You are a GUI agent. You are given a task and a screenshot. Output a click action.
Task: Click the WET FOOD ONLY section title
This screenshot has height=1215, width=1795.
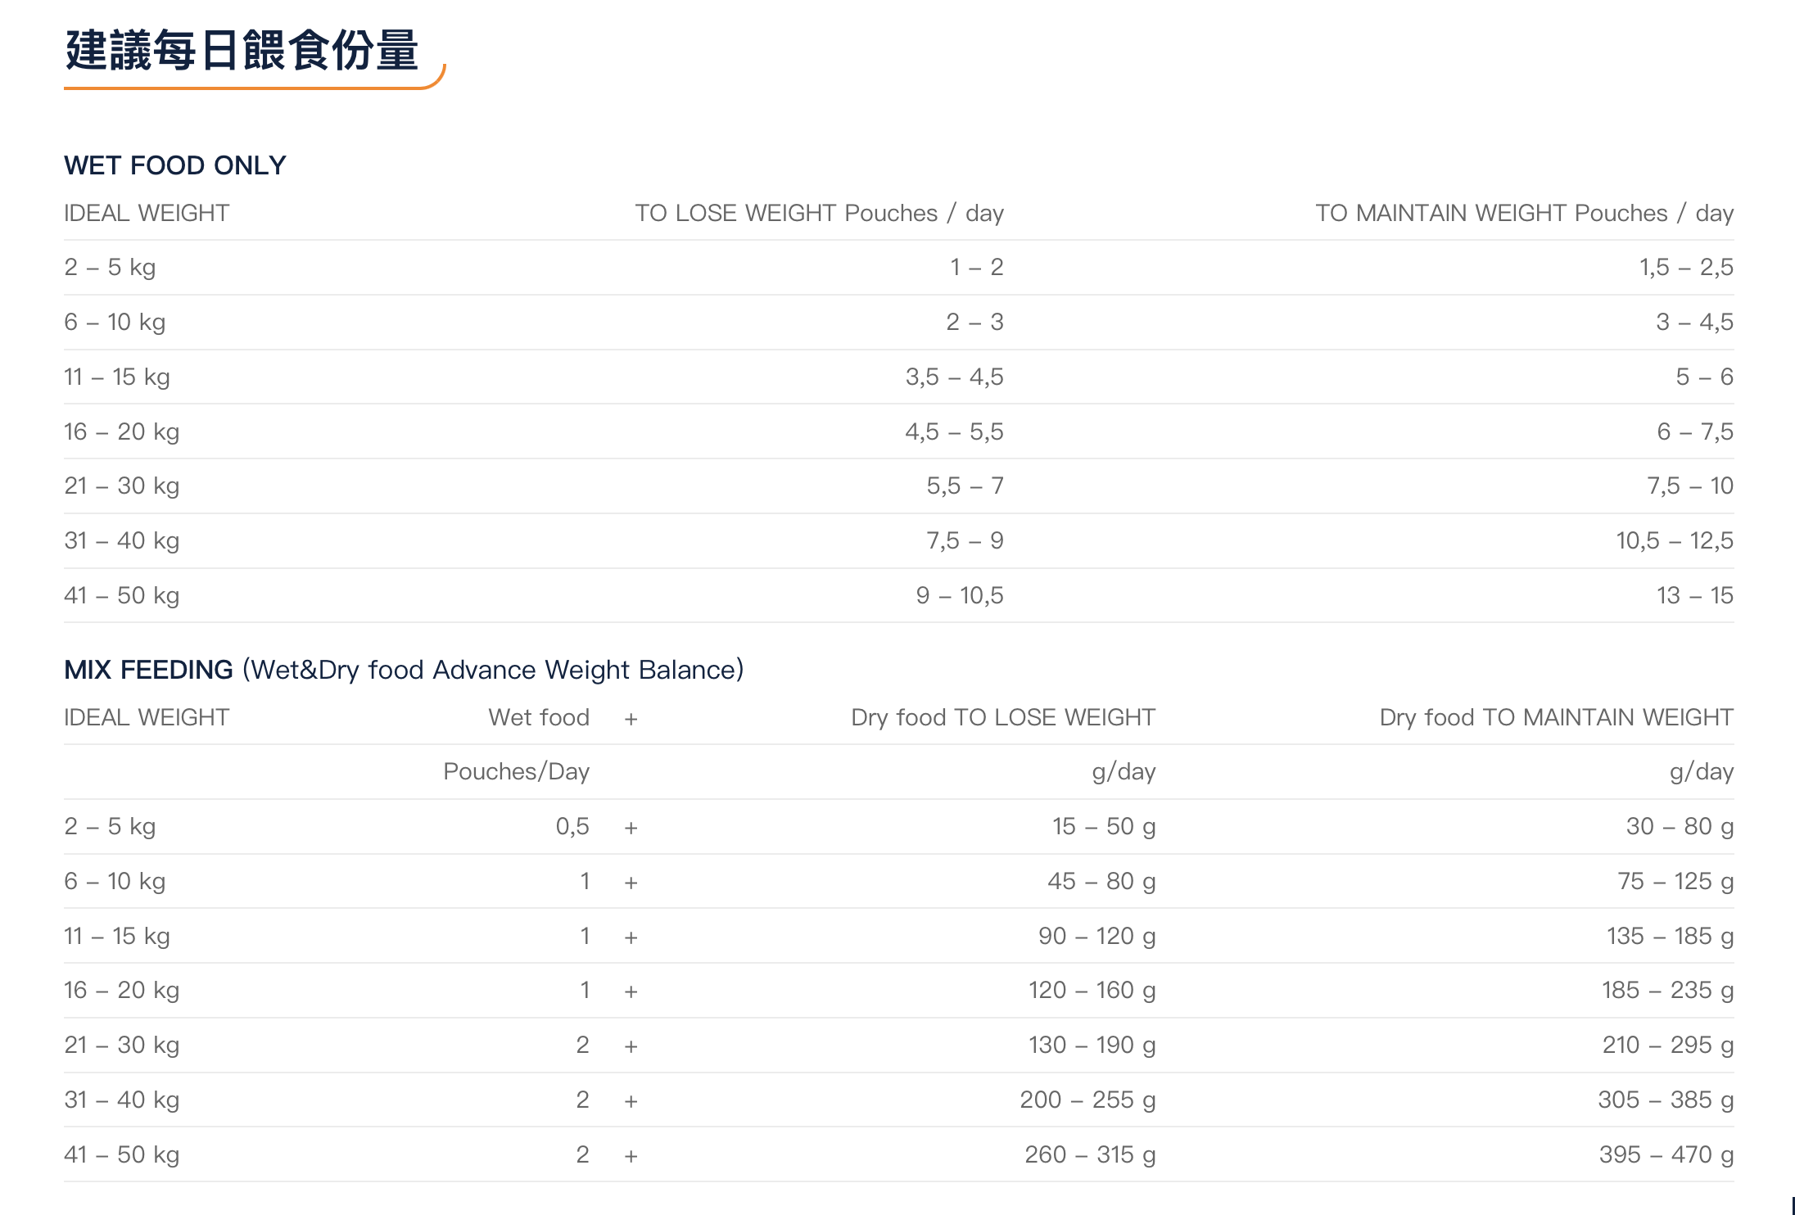click(175, 165)
